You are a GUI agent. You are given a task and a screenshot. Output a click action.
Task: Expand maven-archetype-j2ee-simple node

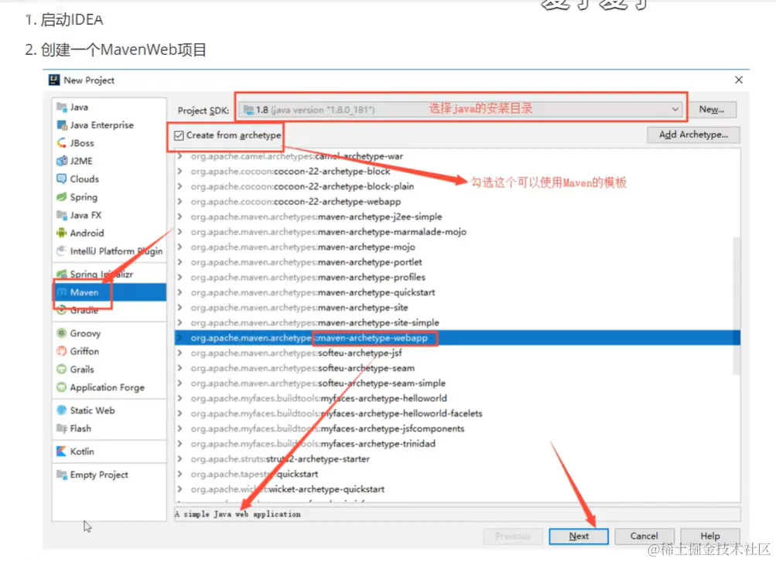(x=180, y=216)
